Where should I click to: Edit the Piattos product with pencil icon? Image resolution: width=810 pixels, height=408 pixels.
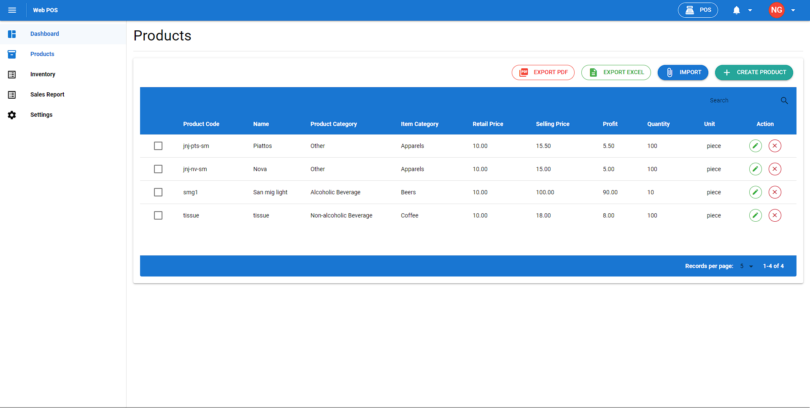pyautogui.click(x=755, y=146)
